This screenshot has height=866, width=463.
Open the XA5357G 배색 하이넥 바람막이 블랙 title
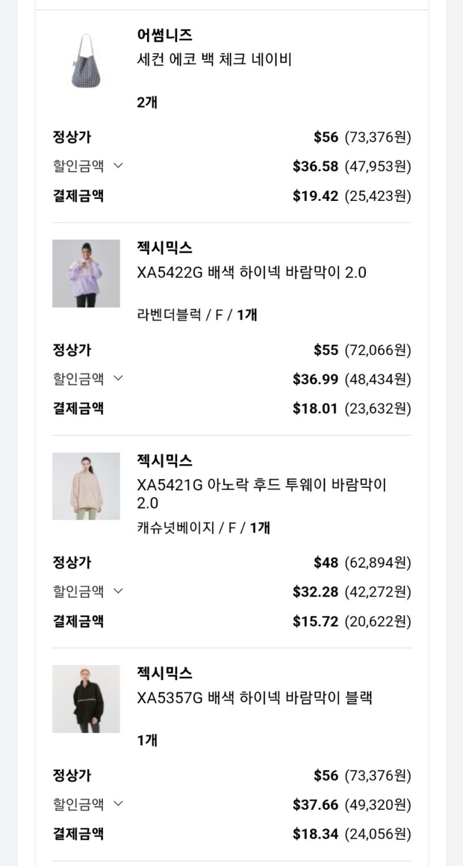254,698
